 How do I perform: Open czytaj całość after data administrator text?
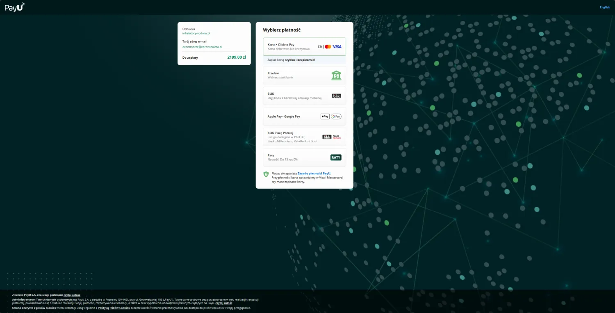point(224,303)
